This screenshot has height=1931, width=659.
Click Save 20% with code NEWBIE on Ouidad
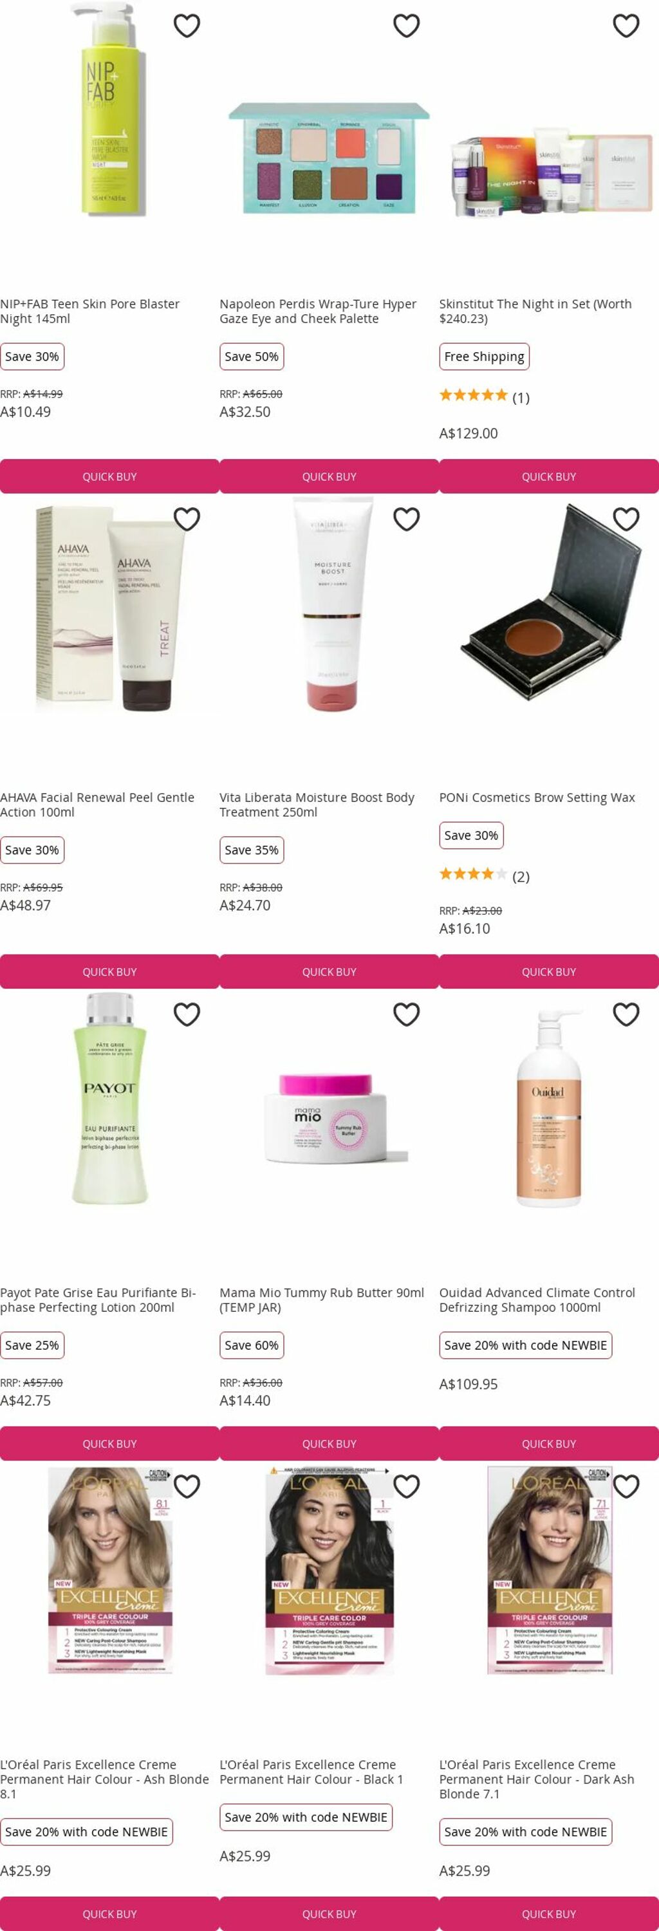coord(526,1345)
